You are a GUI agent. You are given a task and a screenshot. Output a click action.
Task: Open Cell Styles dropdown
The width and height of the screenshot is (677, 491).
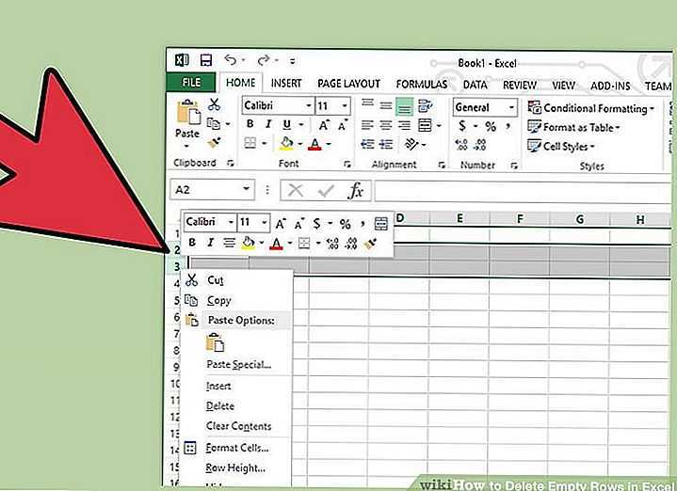click(x=561, y=146)
